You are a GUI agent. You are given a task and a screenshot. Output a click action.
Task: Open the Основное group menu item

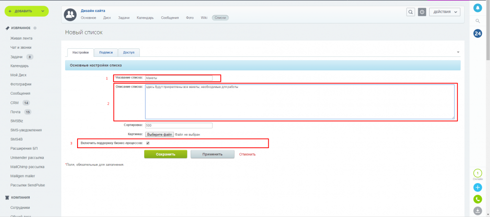pos(89,18)
